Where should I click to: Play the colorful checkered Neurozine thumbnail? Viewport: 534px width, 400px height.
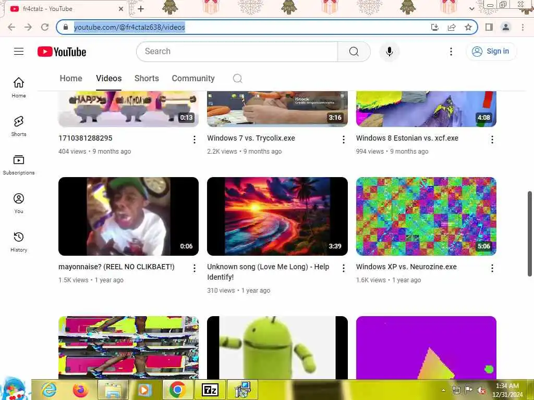(x=426, y=216)
